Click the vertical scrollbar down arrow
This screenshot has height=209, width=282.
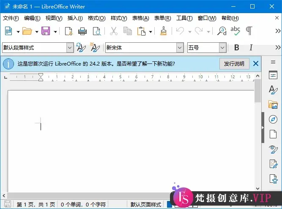pyautogui.click(x=257, y=188)
